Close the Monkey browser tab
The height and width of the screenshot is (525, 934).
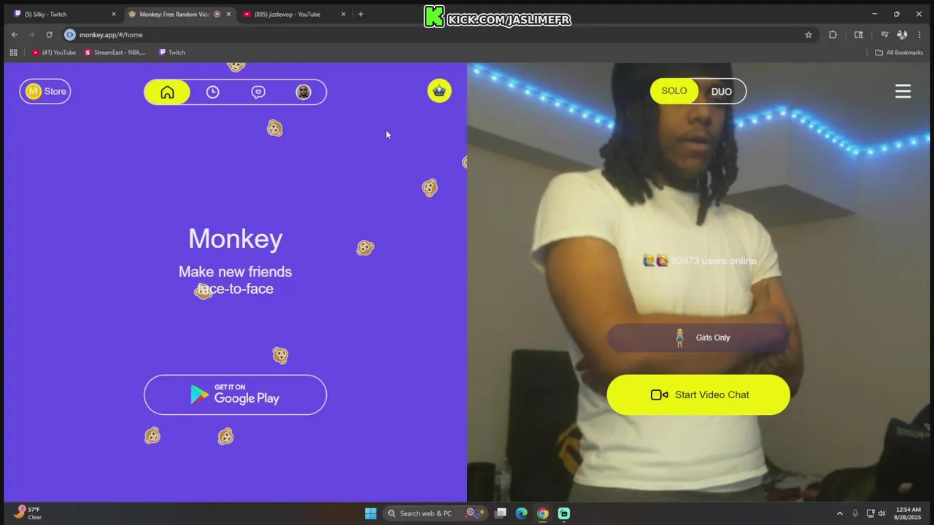tap(228, 14)
